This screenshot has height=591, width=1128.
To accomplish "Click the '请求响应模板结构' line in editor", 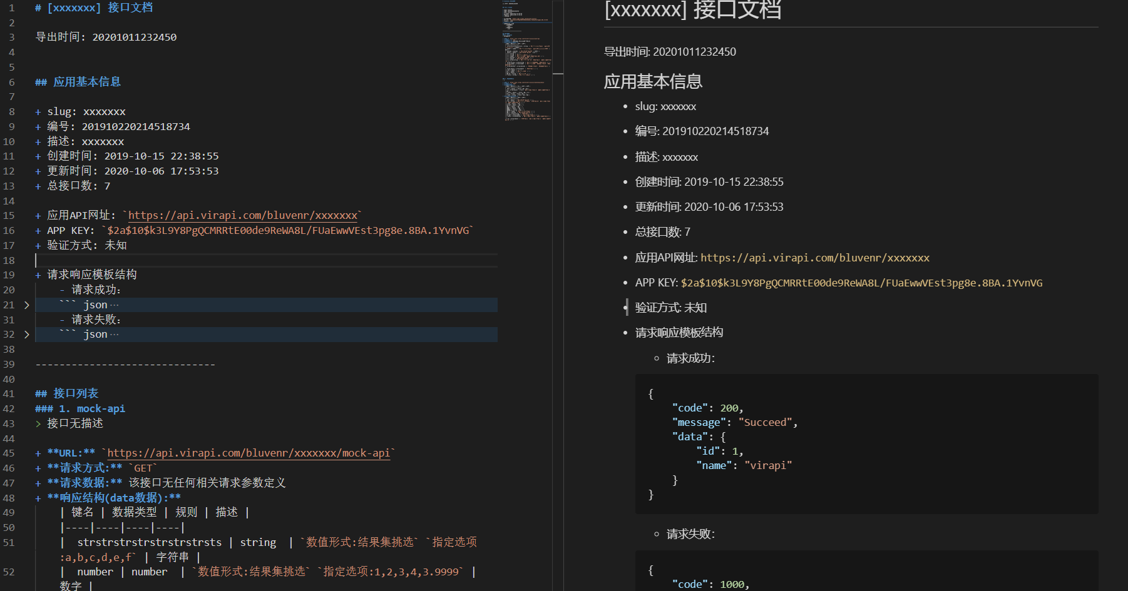I will tap(86, 275).
